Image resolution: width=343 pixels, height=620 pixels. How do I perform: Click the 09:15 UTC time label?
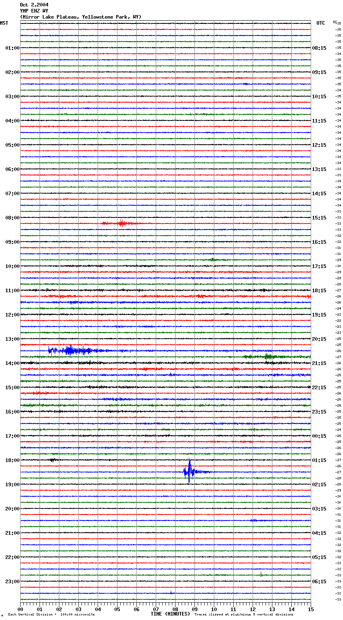[319, 72]
